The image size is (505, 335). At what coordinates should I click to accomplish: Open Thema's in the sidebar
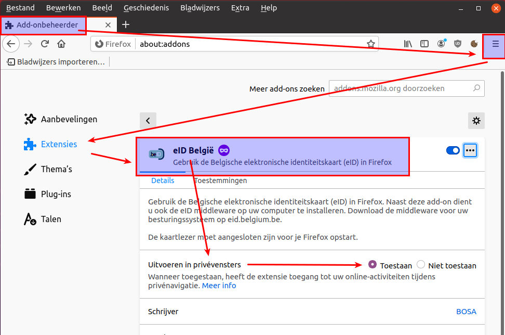(48, 169)
